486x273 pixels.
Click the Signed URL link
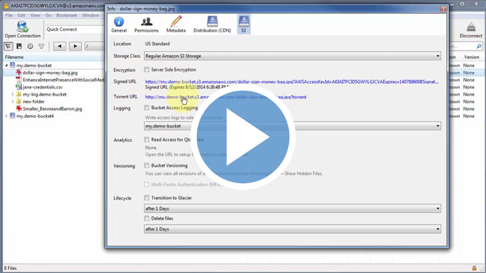click(292, 81)
